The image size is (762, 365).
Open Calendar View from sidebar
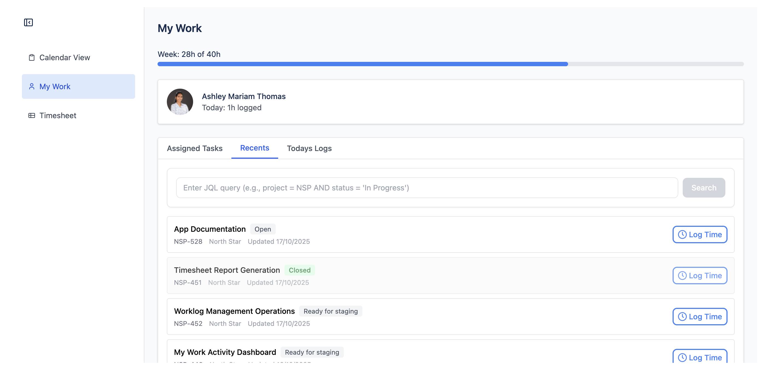pos(65,57)
